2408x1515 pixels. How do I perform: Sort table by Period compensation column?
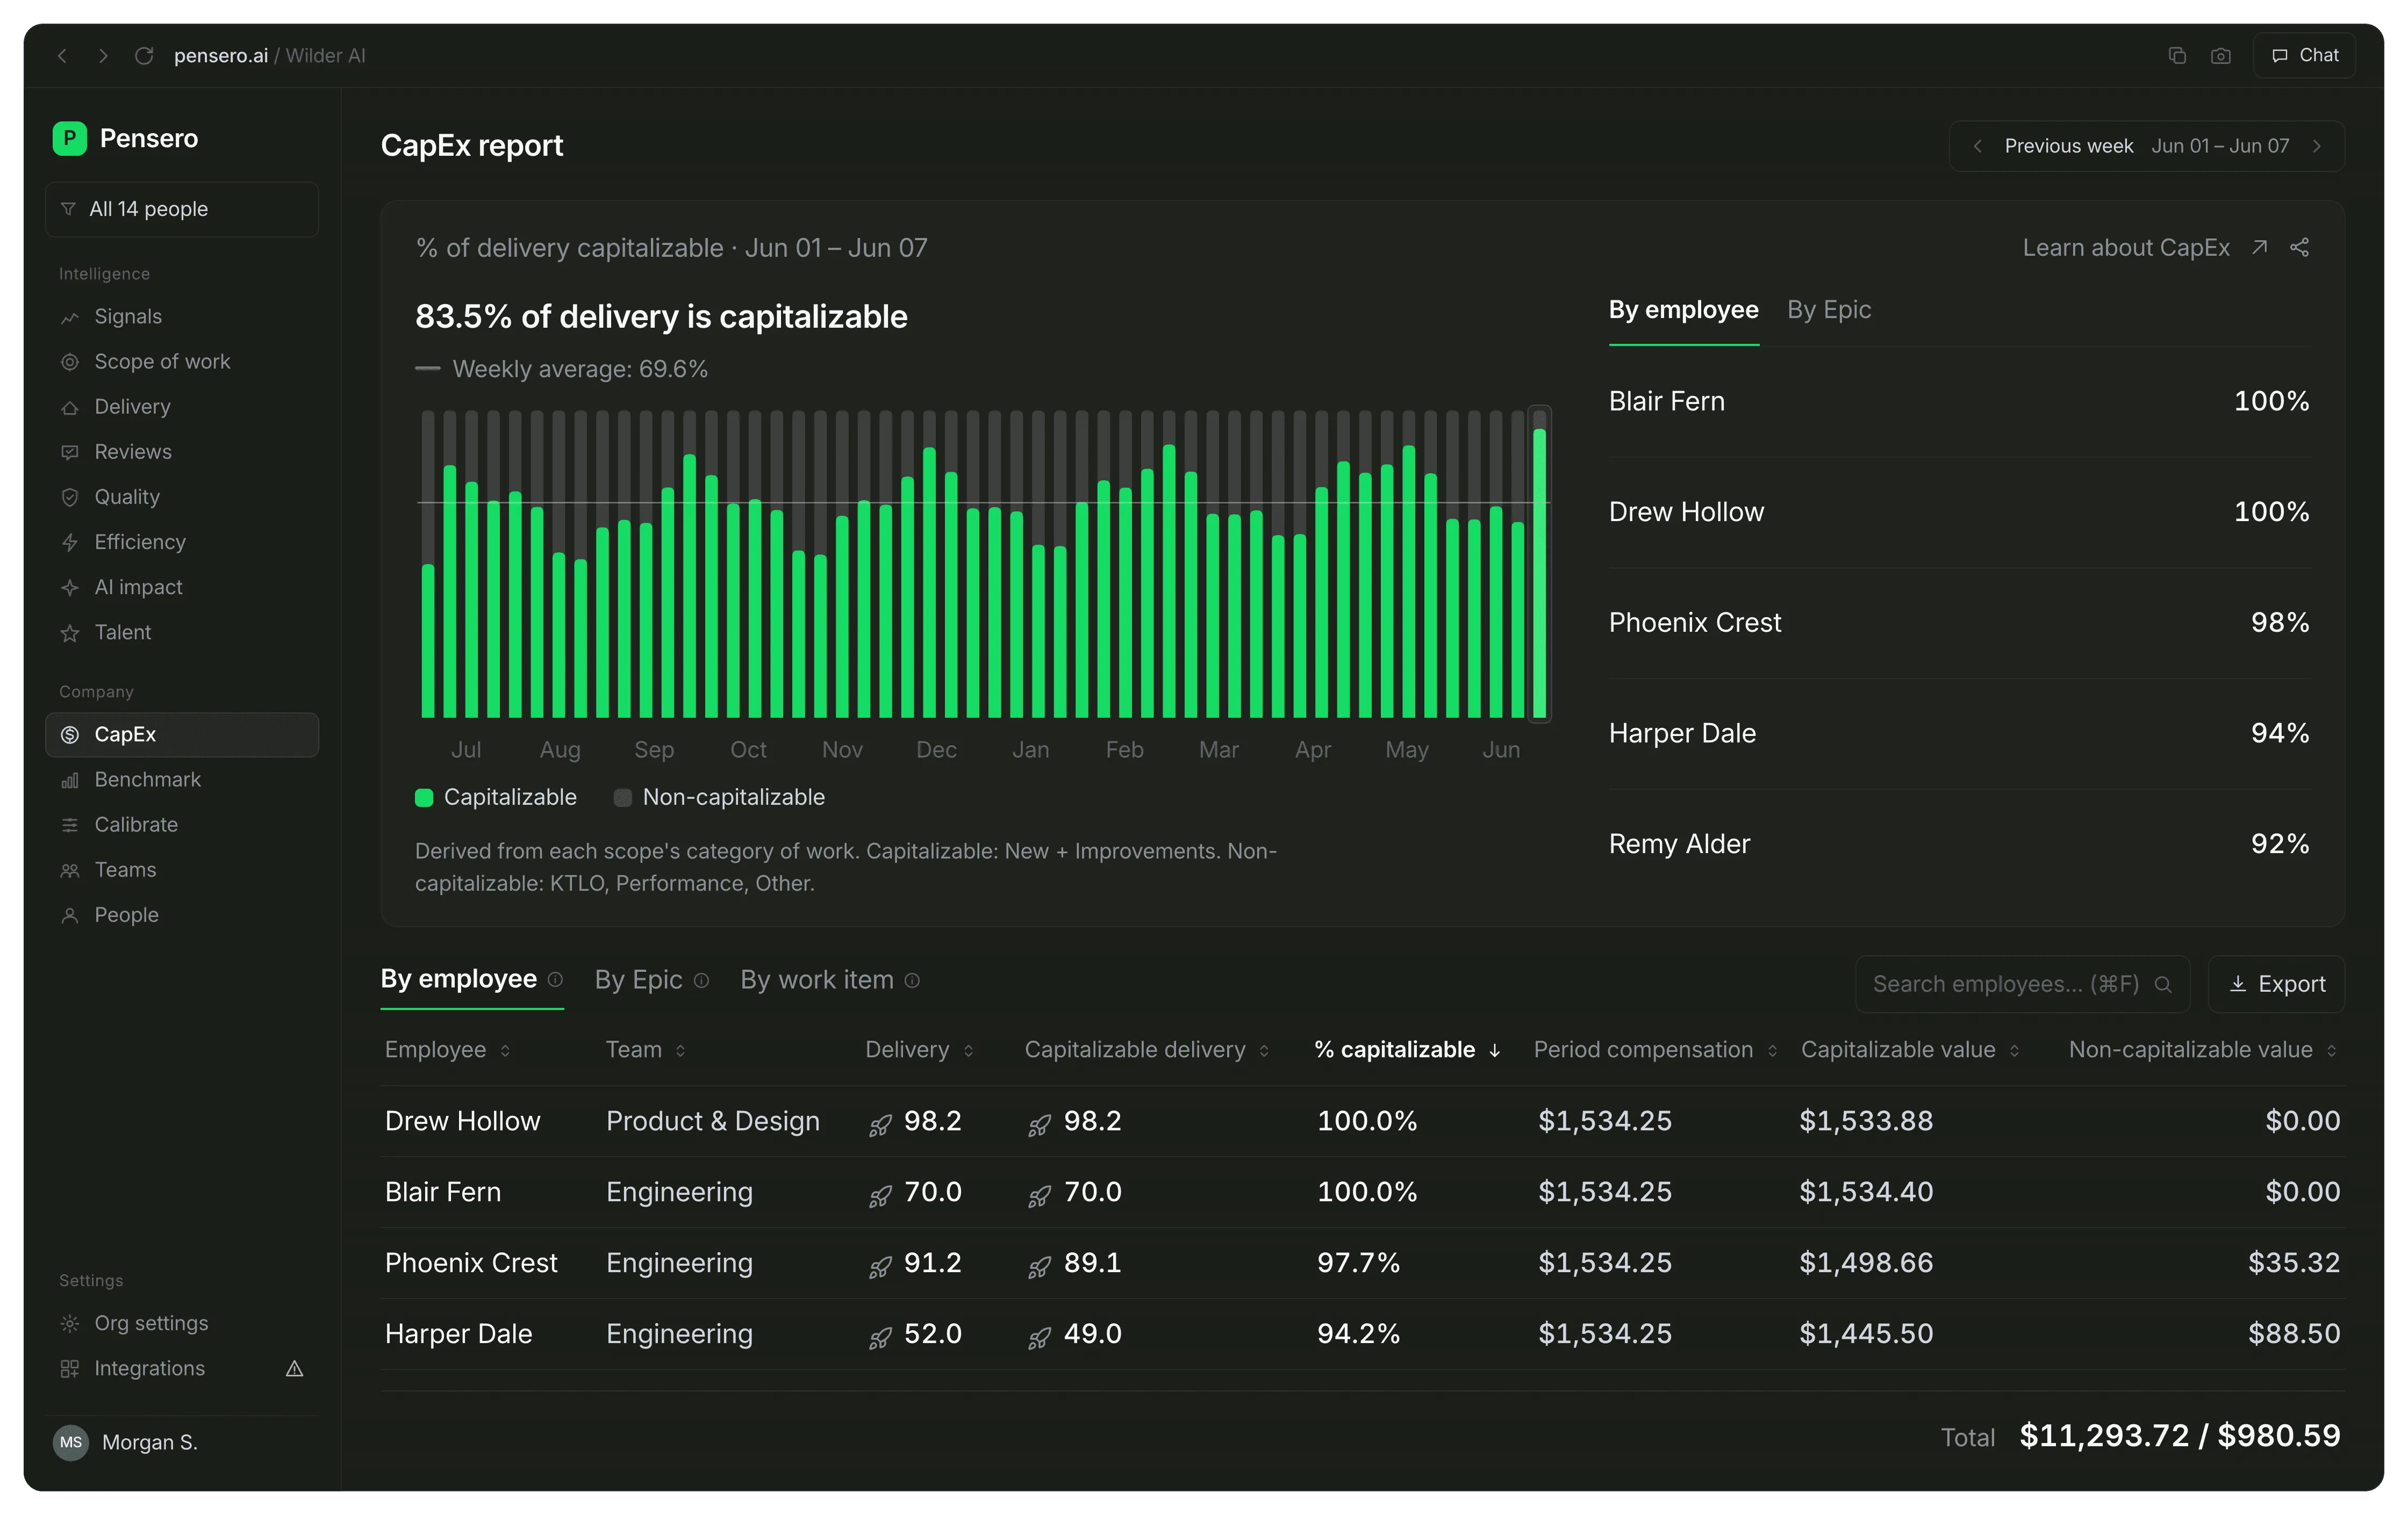pos(1655,1050)
